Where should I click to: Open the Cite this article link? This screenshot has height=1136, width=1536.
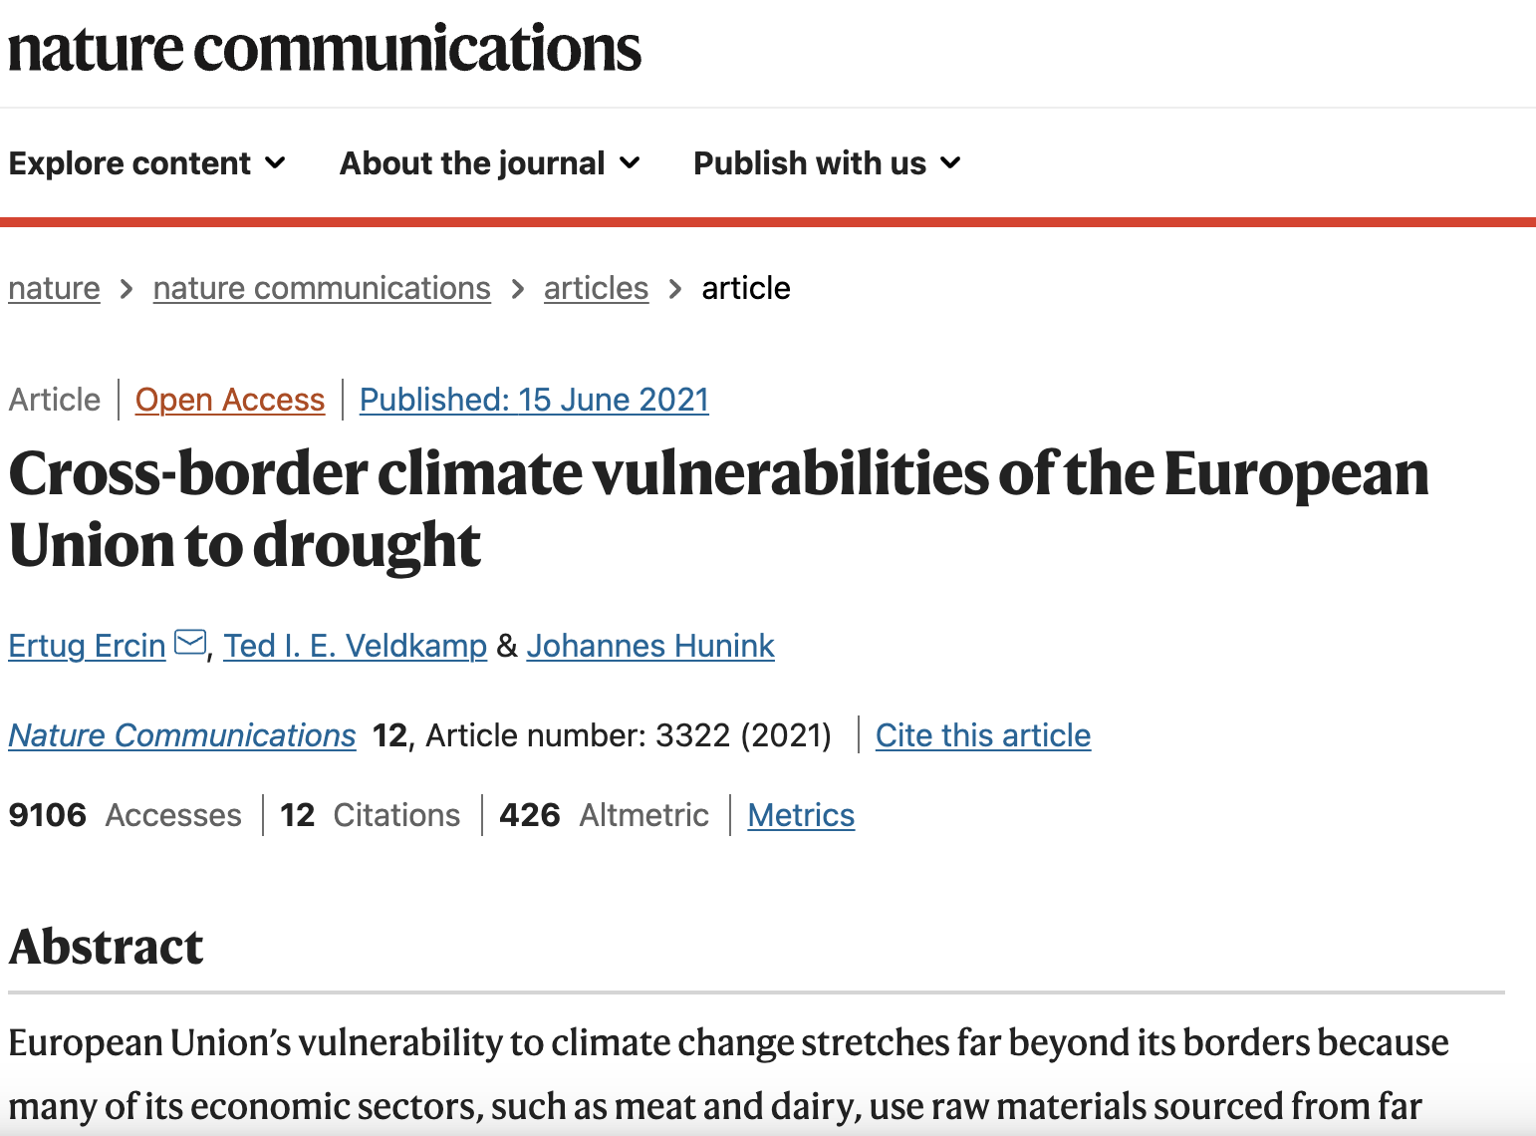coord(983,735)
